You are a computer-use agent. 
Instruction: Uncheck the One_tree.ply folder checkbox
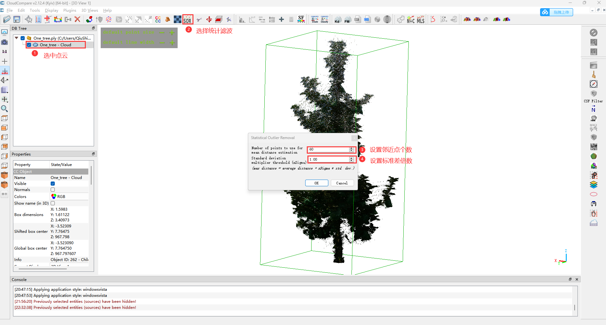[23, 38]
